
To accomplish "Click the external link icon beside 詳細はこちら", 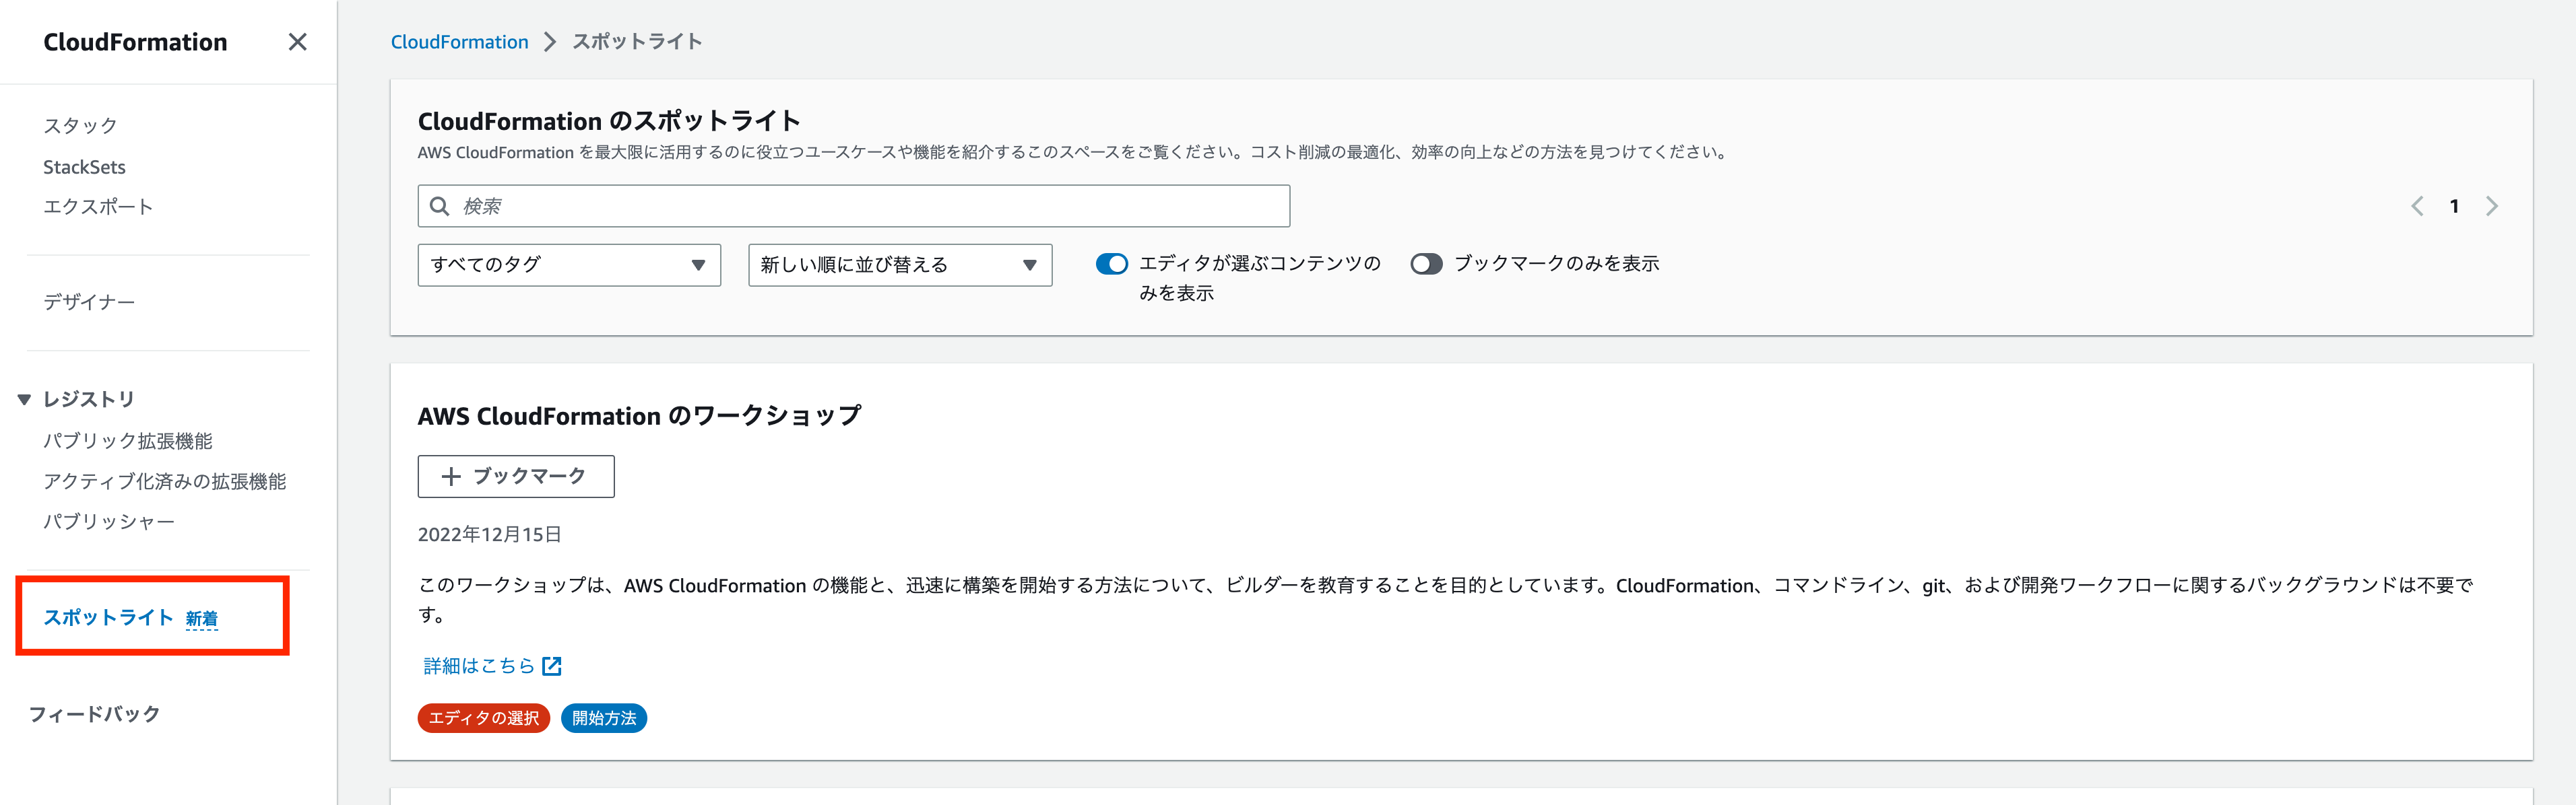I will [552, 666].
